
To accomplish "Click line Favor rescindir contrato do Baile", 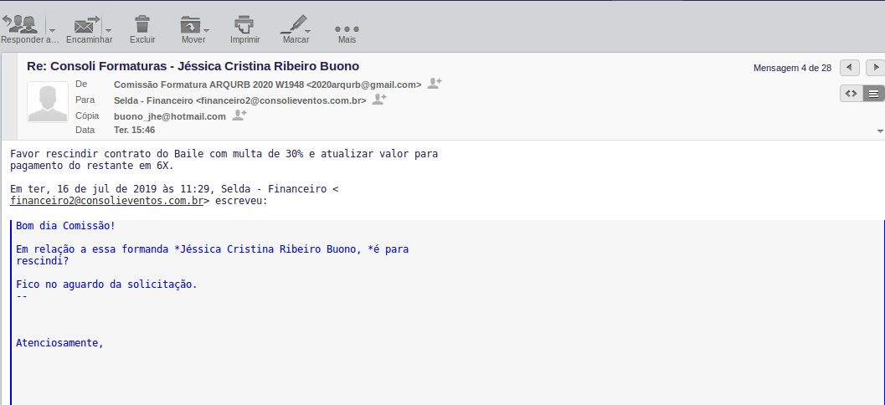I will pyautogui.click(x=224, y=153).
